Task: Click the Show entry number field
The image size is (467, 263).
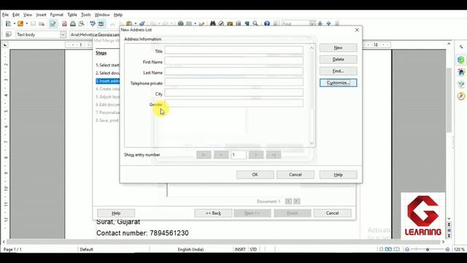Action: pos(239,155)
